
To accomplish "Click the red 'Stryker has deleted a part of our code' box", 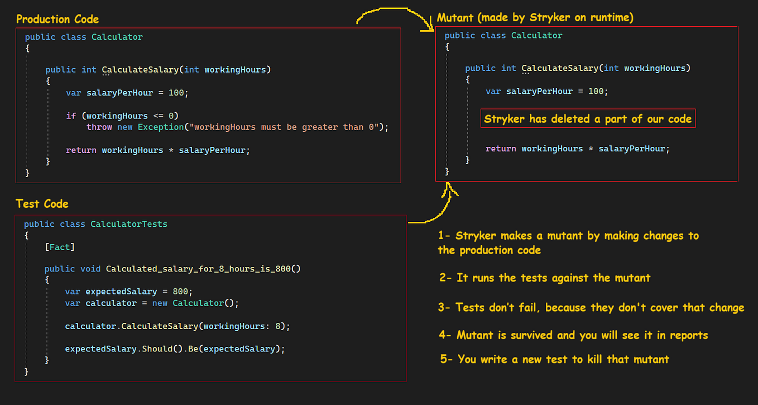I will pos(588,118).
